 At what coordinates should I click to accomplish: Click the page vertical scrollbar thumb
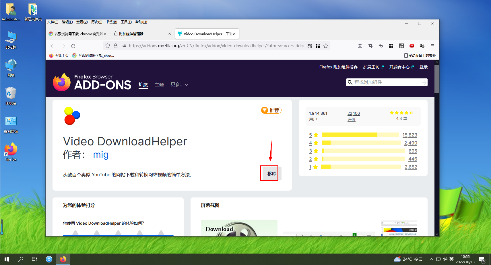coord(437,79)
